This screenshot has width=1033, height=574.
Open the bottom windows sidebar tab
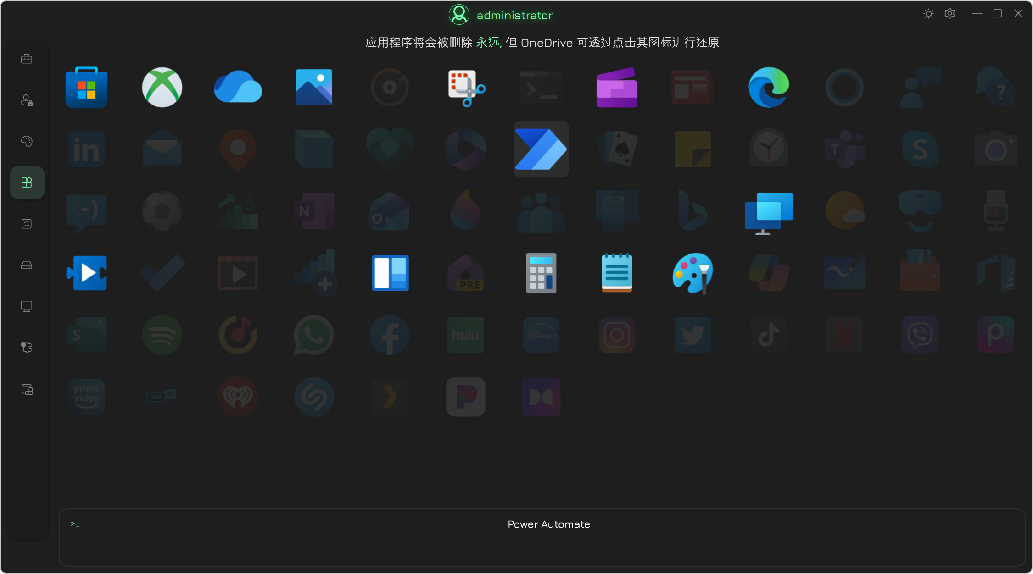coord(27,389)
